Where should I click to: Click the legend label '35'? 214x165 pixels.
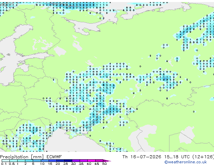[x=81, y=164]
